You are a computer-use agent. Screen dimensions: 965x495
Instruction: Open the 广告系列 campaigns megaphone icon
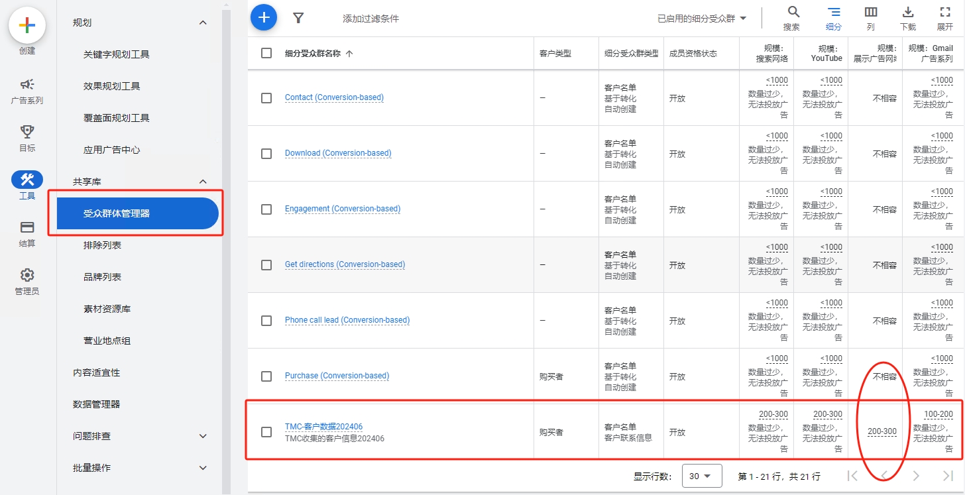(27, 85)
